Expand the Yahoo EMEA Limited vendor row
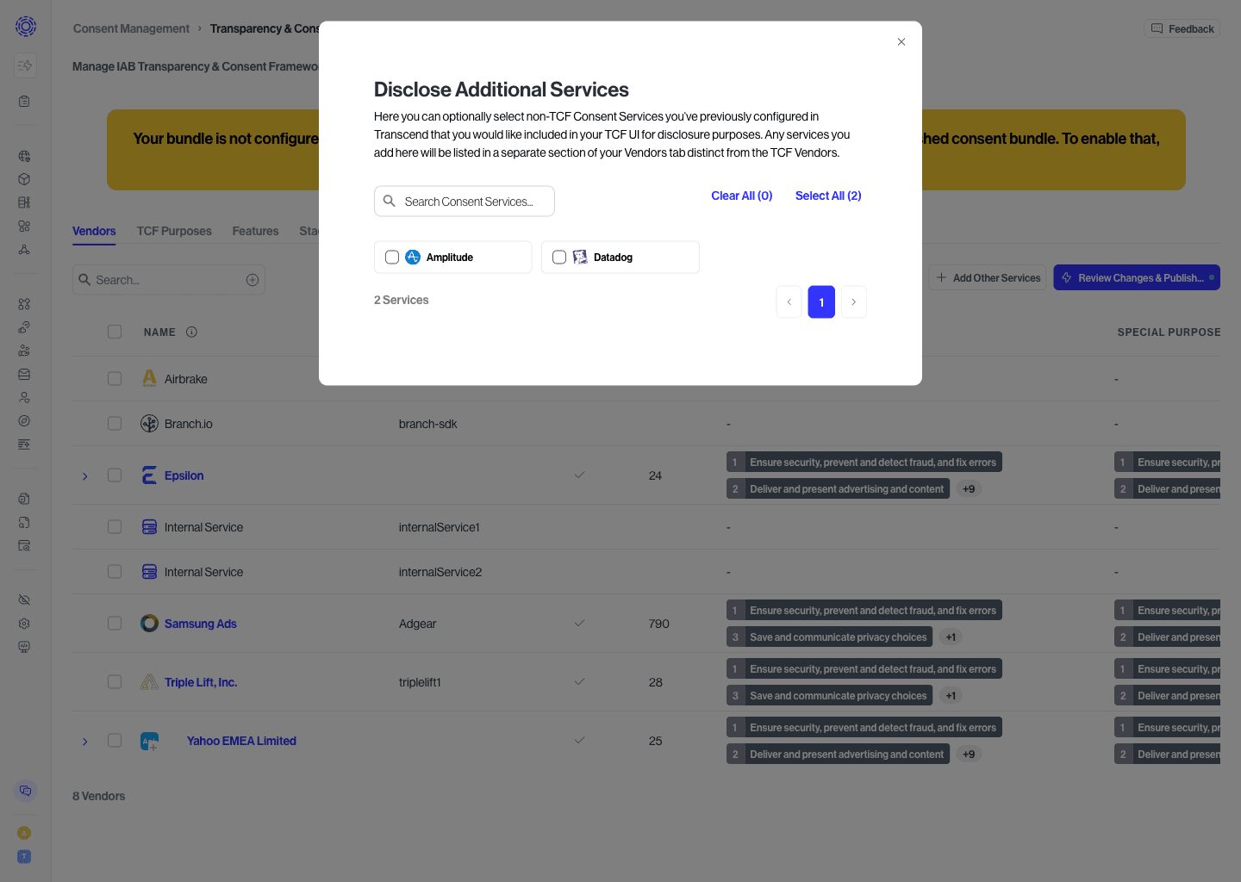This screenshot has width=1241, height=882. pos(84,741)
